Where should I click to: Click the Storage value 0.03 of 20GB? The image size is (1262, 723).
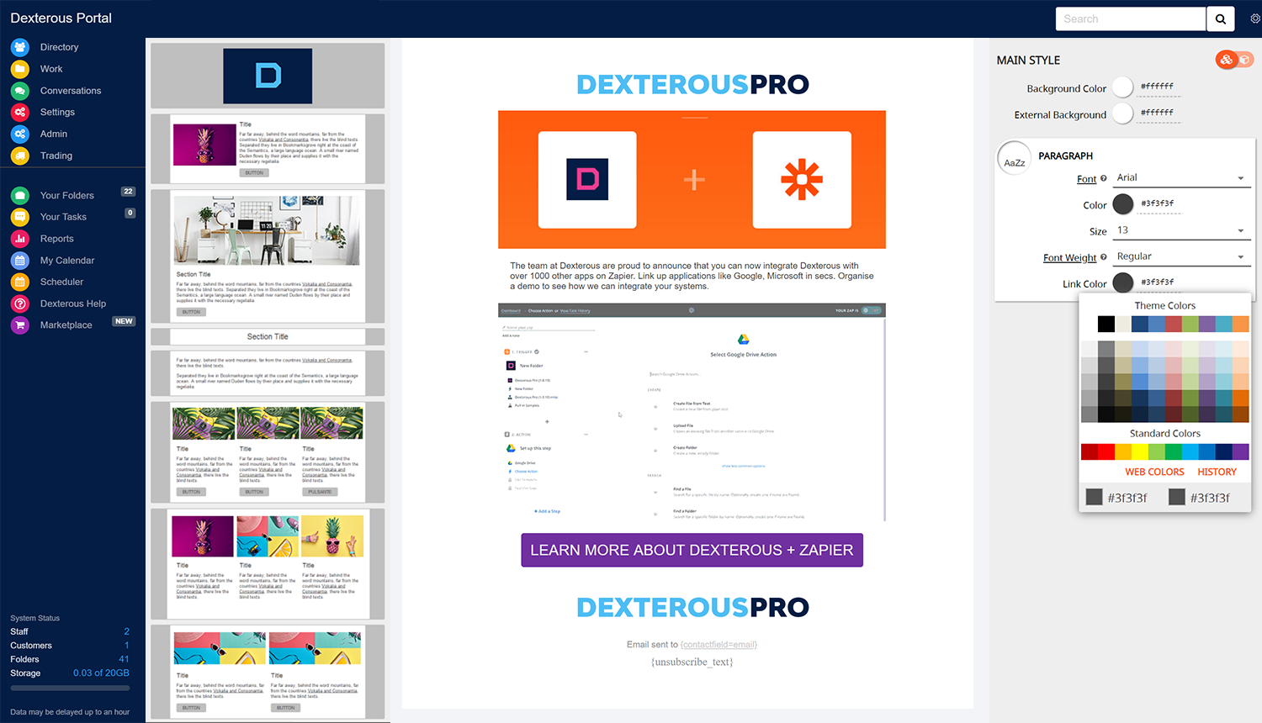[x=101, y=673]
